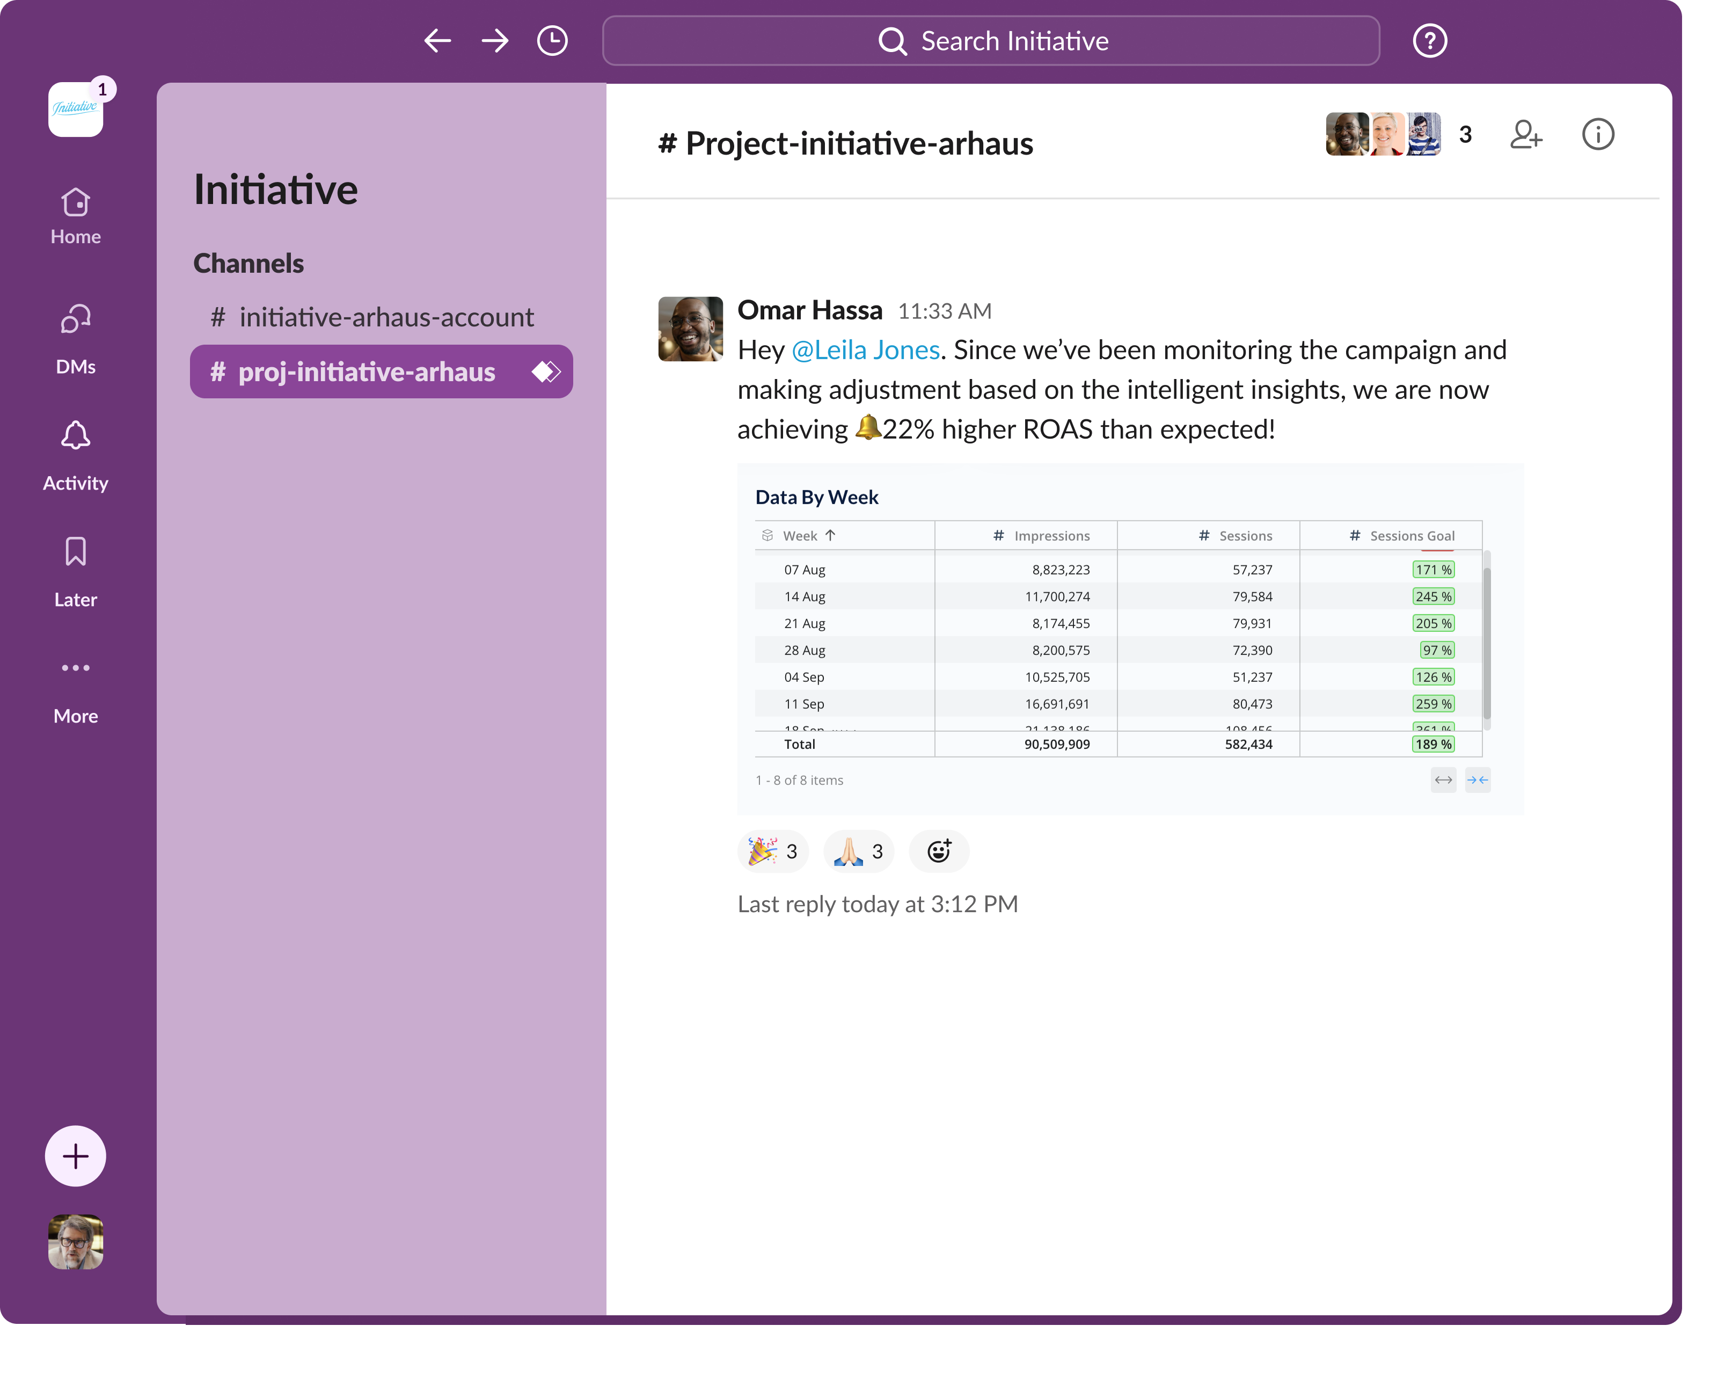Image resolution: width=1725 pixels, height=1384 pixels.
Task: Select the proj-initiative-arhaus channel
Action: [367, 372]
